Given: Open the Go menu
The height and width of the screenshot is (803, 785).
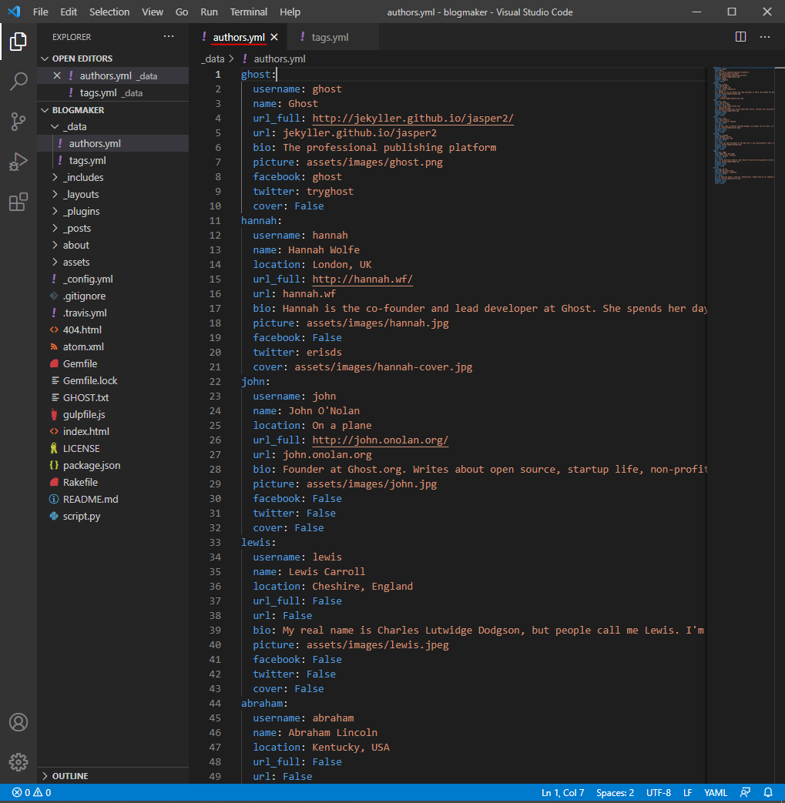Looking at the screenshot, I should 181,12.
